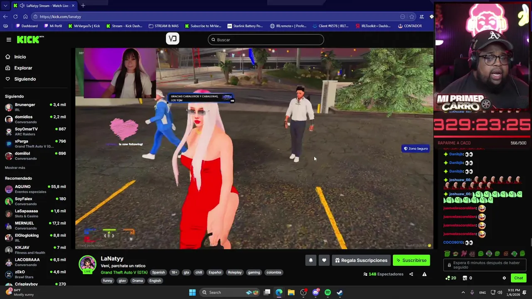This screenshot has width=532, height=299.
Task: Reload the page
Action: (x=15, y=17)
